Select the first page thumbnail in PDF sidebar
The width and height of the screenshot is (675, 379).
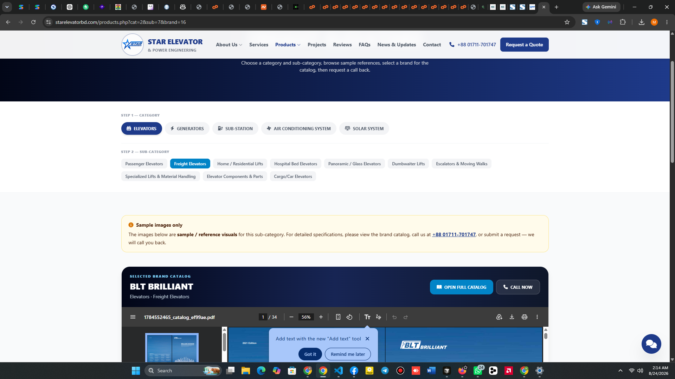point(172,347)
